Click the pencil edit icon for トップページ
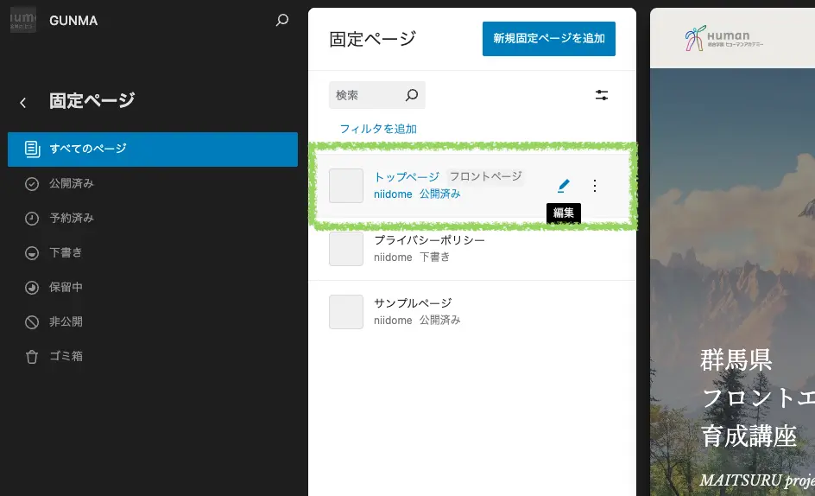815x496 pixels. [564, 185]
